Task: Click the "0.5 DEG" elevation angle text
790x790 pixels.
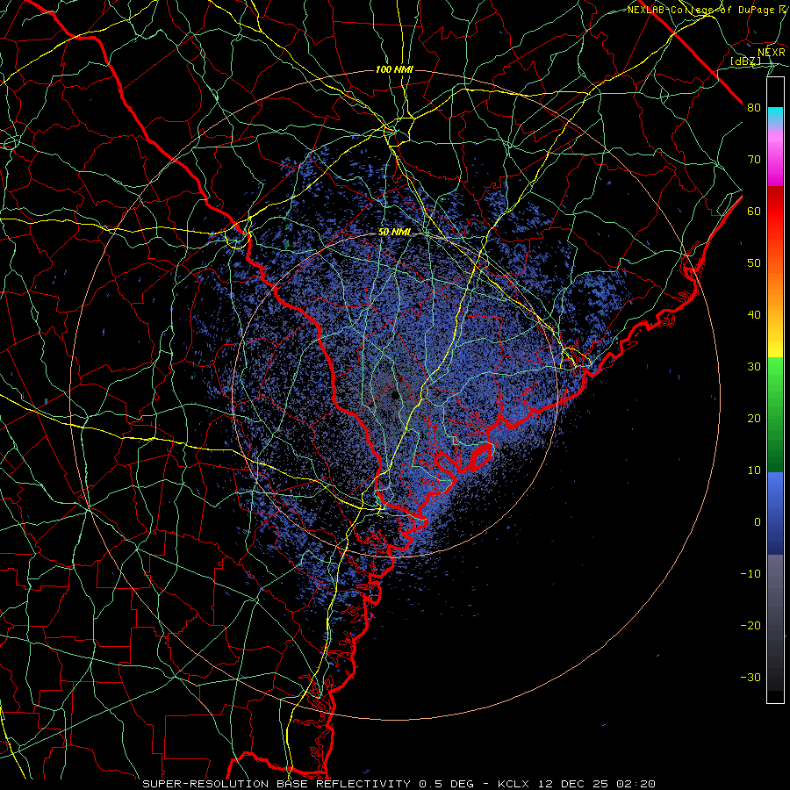Action: point(446,784)
